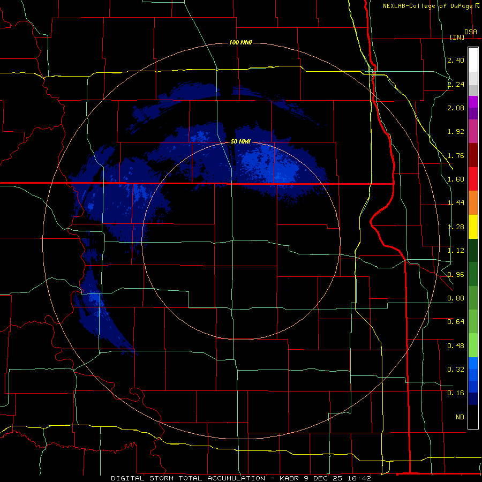Viewport: 482px width, 482px height.
Task: Click the 2.08 legend value
Action: [x=456, y=108]
